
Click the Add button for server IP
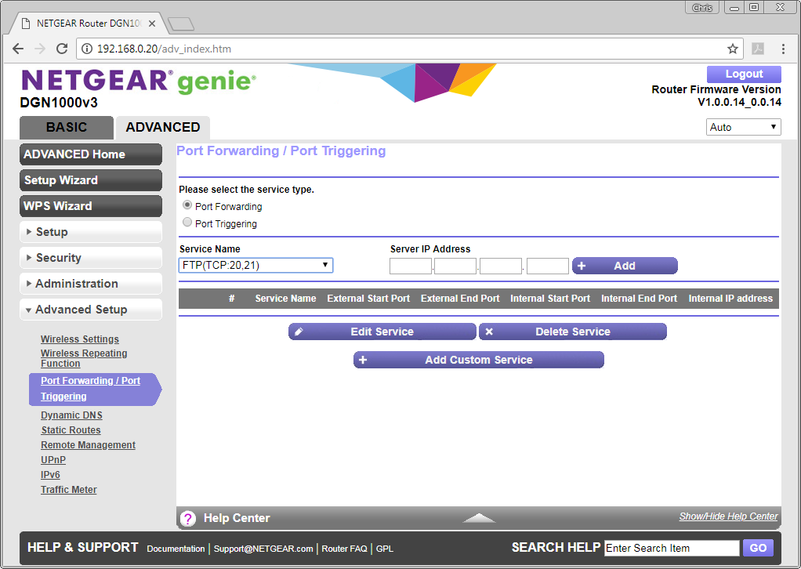[625, 266]
